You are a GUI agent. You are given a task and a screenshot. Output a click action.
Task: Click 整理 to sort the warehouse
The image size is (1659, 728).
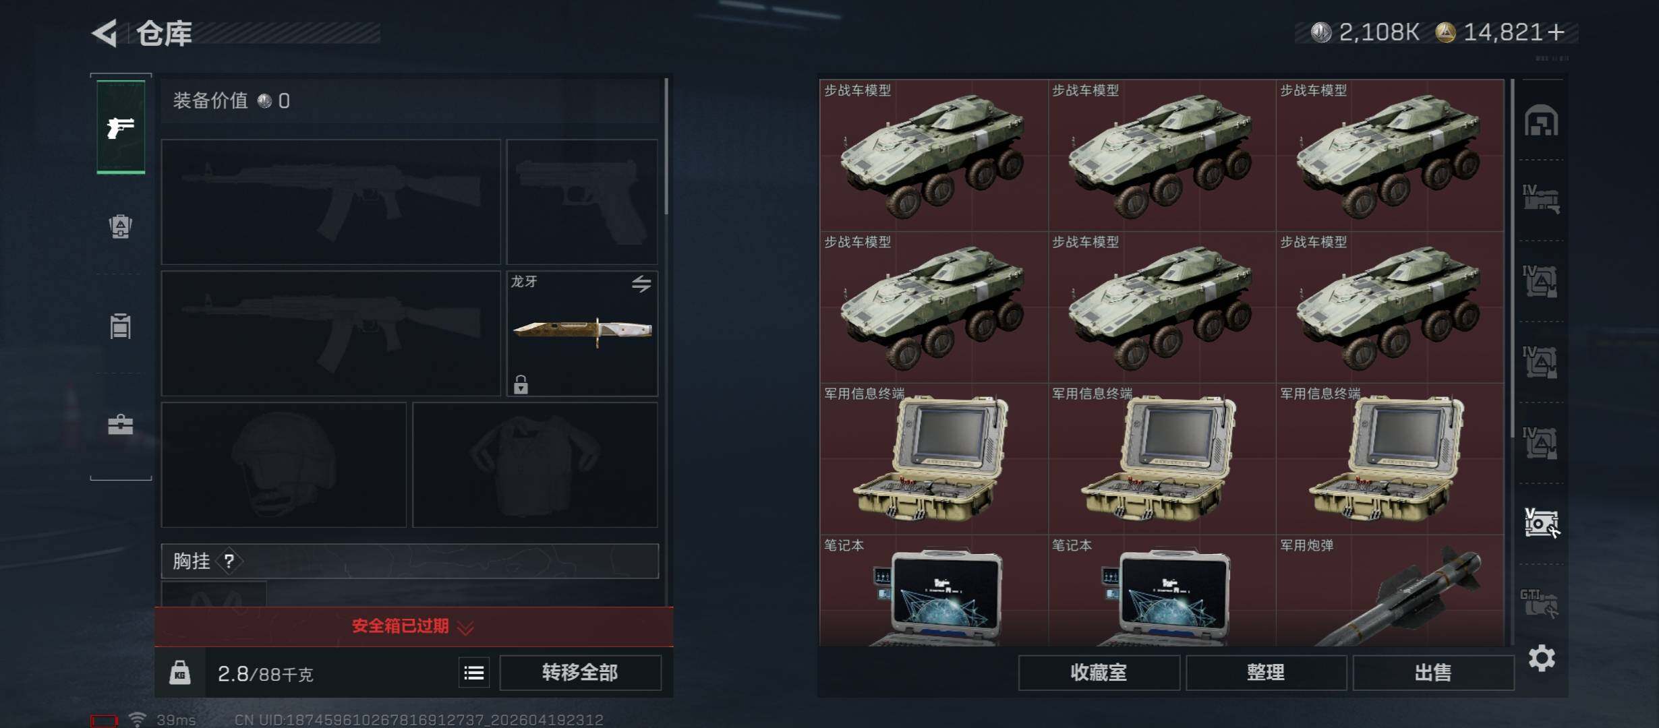[1266, 673]
